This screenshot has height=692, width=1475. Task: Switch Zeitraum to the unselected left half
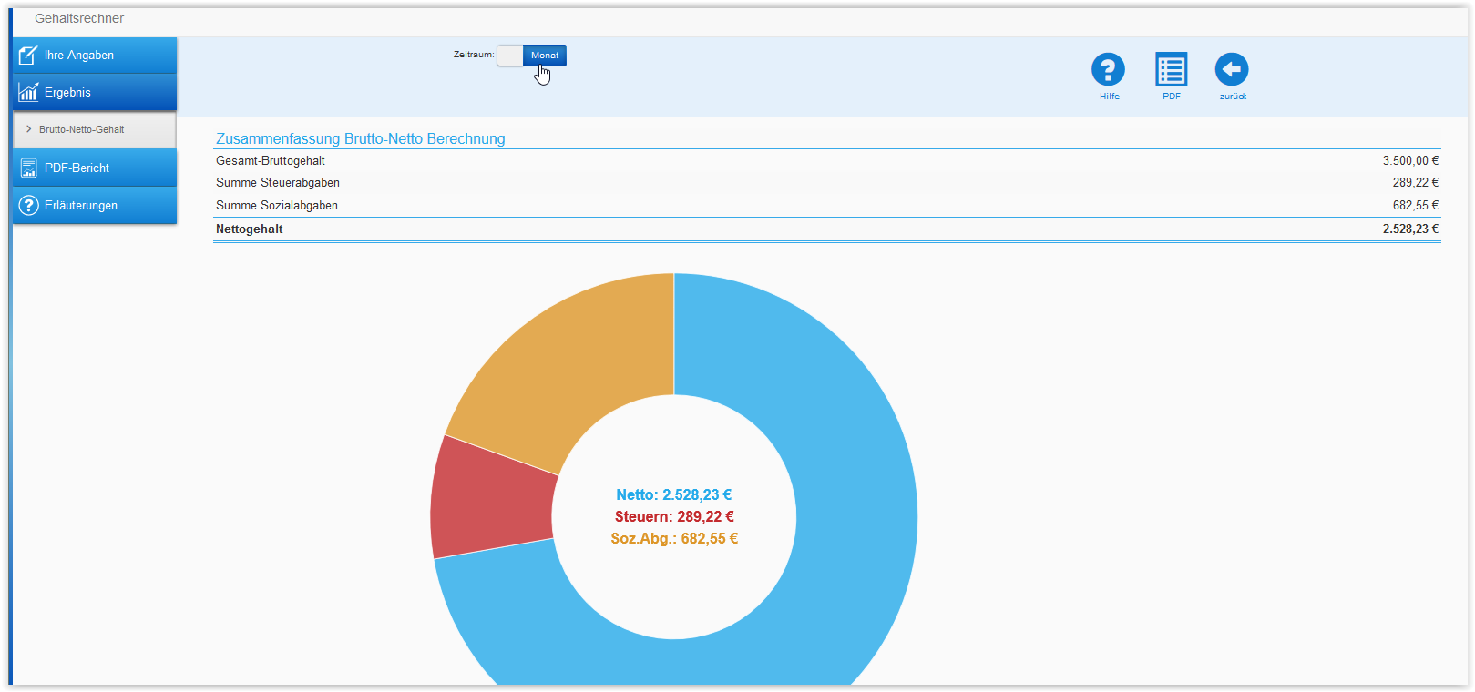point(510,56)
